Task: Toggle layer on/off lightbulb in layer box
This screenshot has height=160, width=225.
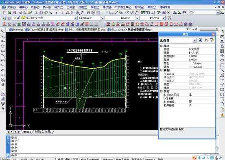Action: 15,18
